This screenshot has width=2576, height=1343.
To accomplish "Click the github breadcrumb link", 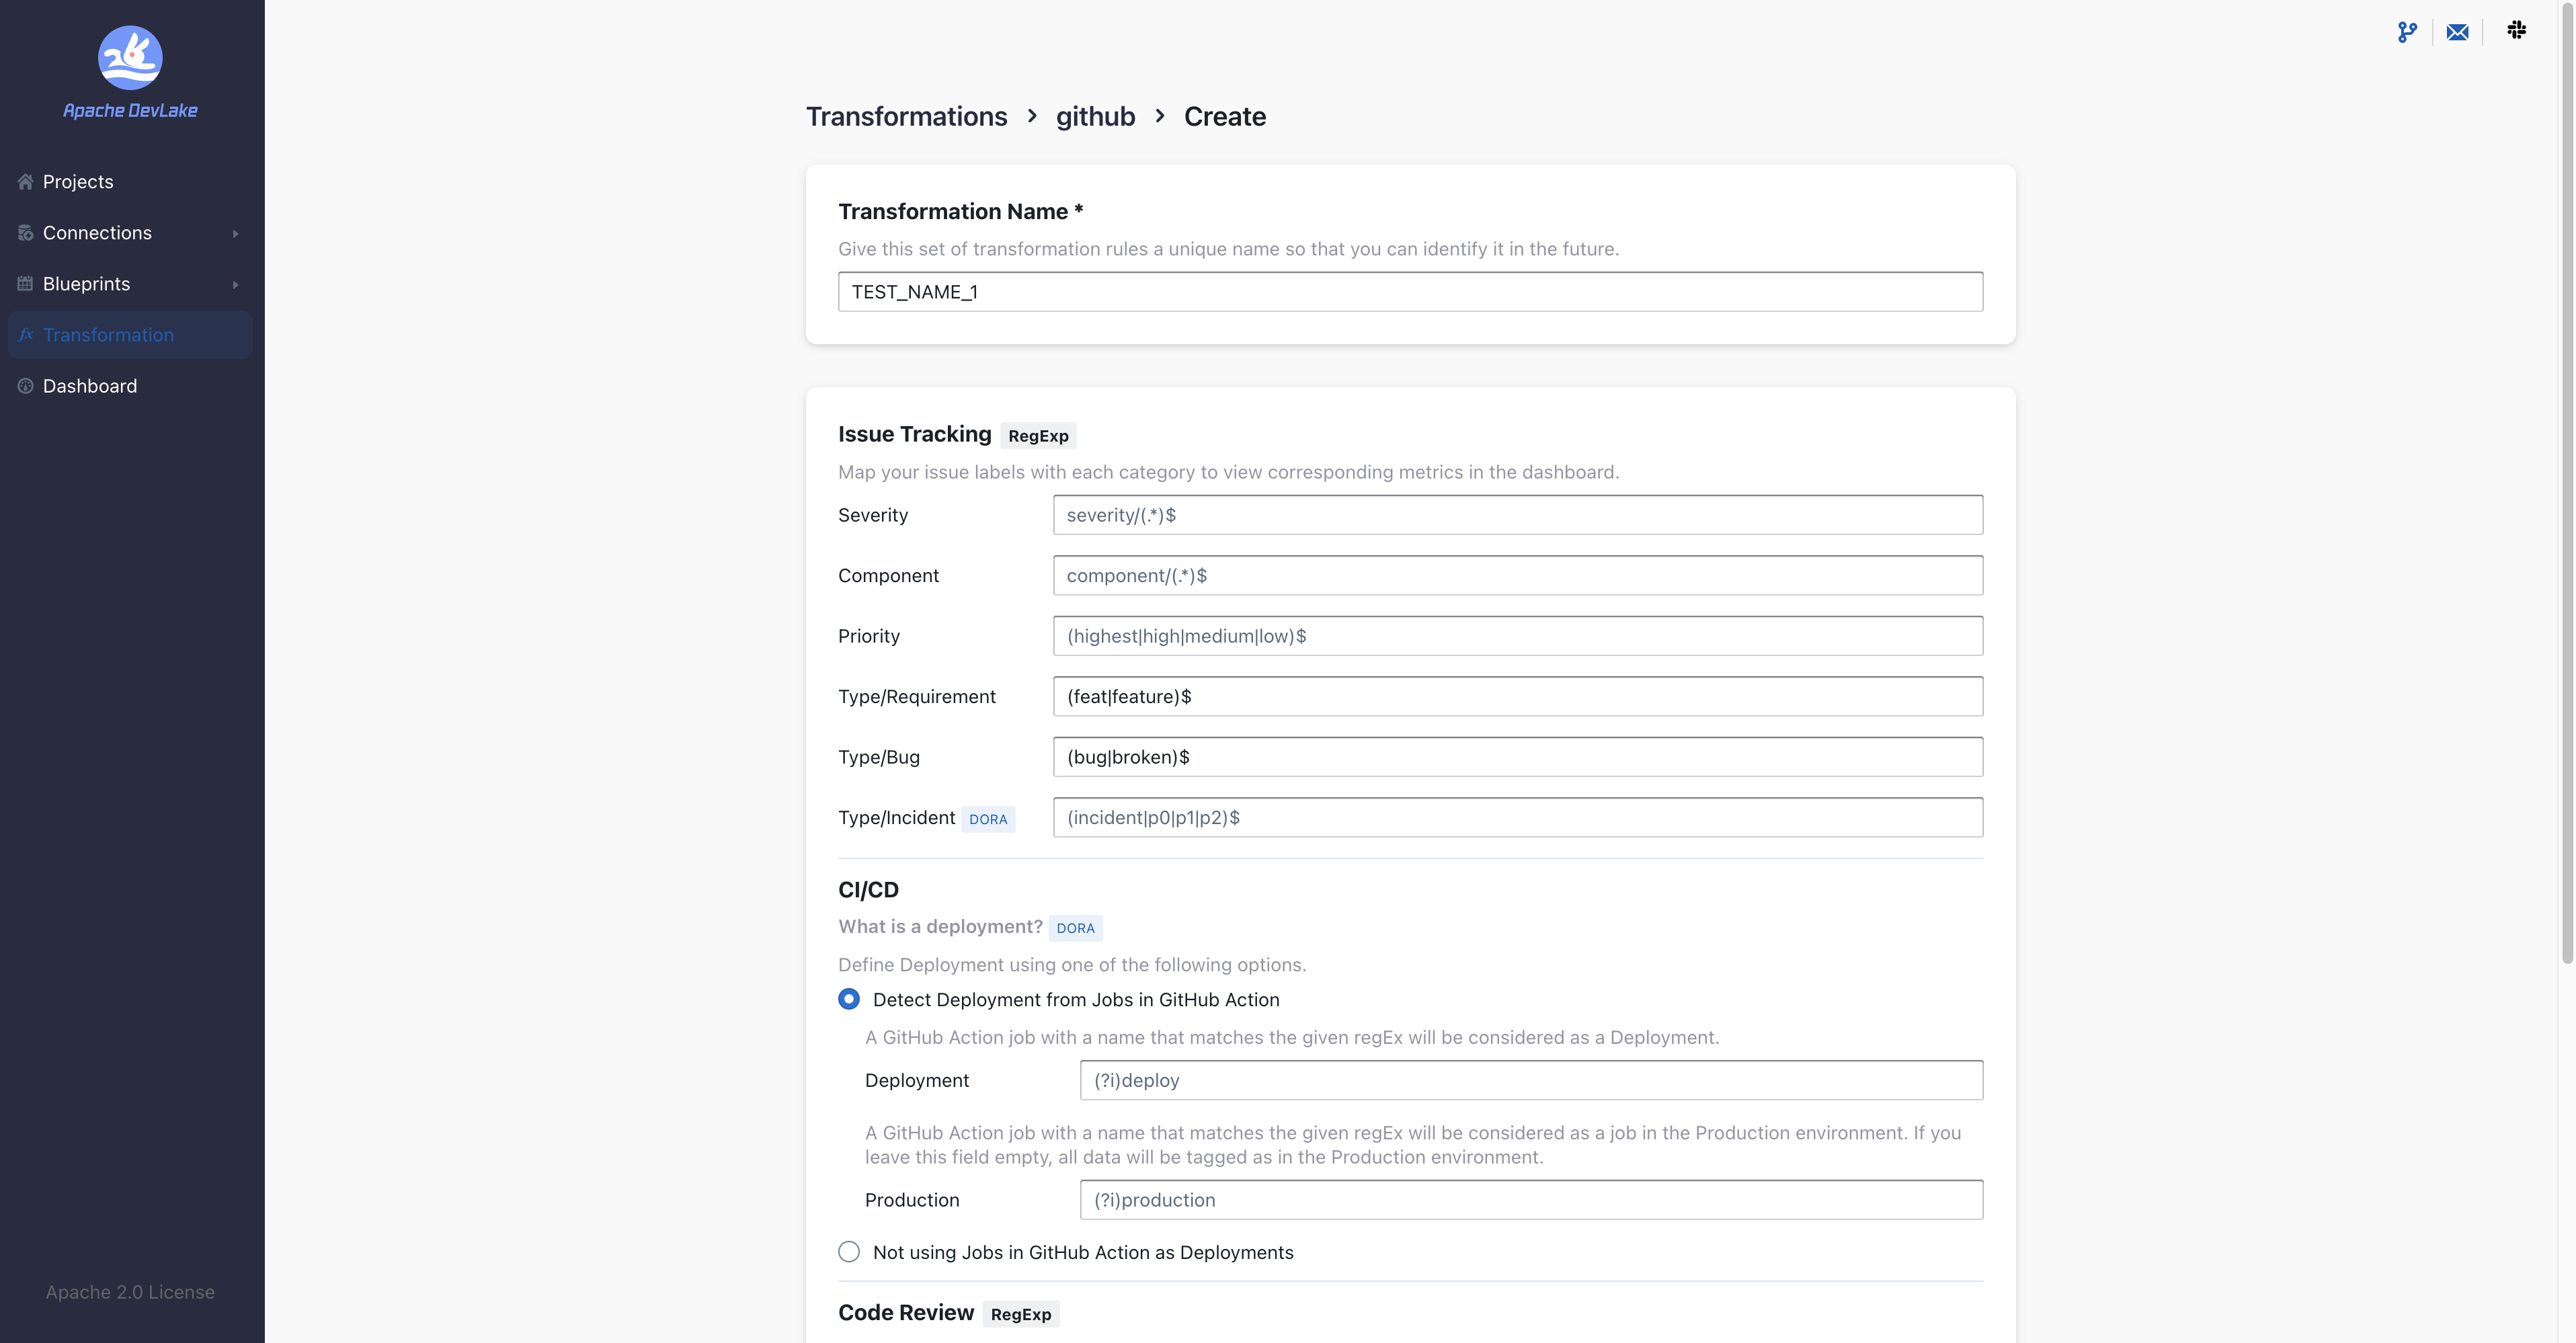I will coord(1095,116).
